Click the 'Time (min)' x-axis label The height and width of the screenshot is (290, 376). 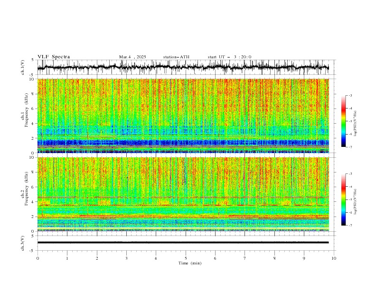tap(190, 263)
